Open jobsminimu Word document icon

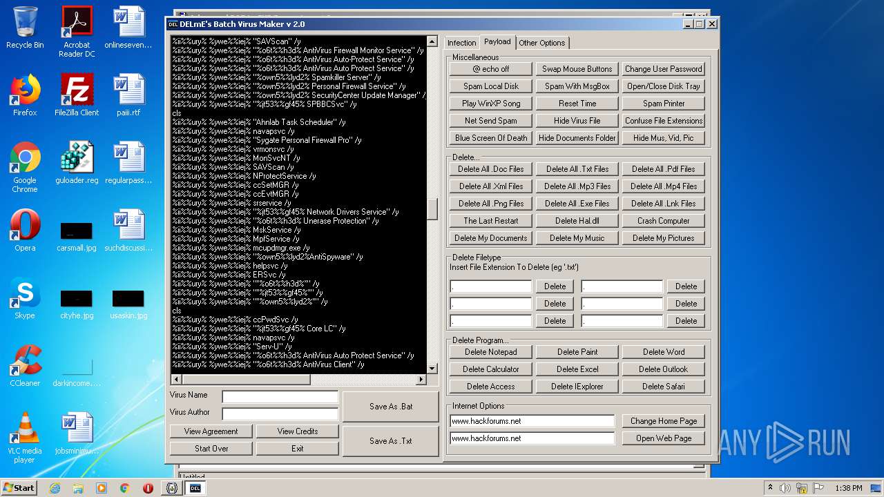coord(77,433)
